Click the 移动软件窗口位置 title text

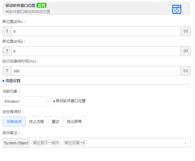20,6
